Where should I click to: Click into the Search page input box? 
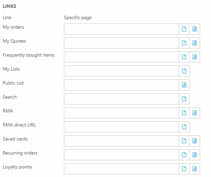pyautogui.click(x=121, y=99)
